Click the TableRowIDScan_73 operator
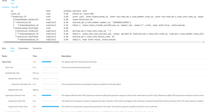The height and width of the screenshot is (112, 209). tap(29, 39)
